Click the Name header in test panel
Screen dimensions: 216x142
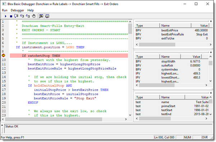(x=172, y=97)
